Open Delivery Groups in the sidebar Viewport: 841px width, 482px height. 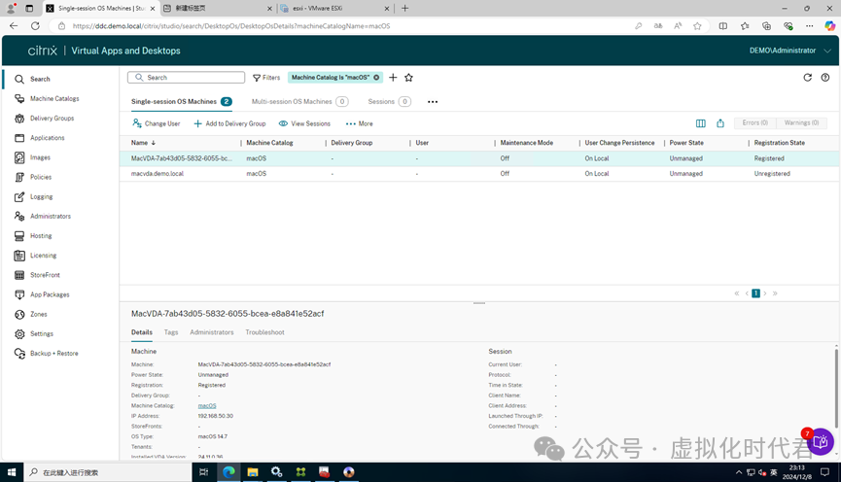pyautogui.click(x=53, y=118)
